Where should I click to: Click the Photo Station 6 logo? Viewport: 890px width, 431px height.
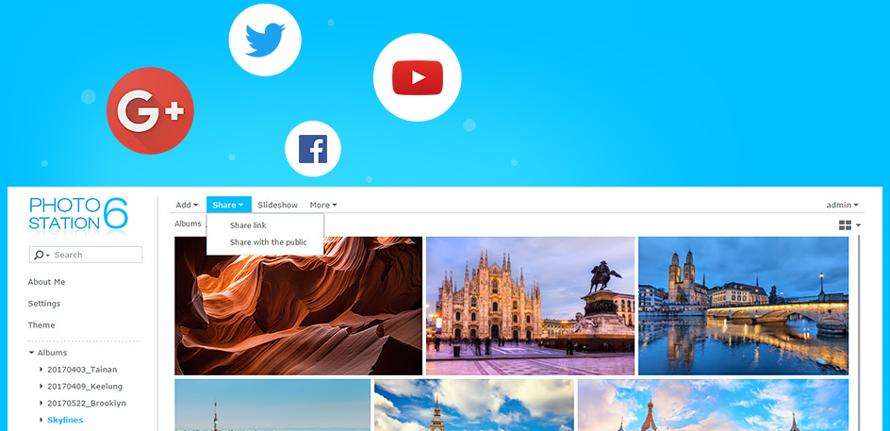point(78,214)
